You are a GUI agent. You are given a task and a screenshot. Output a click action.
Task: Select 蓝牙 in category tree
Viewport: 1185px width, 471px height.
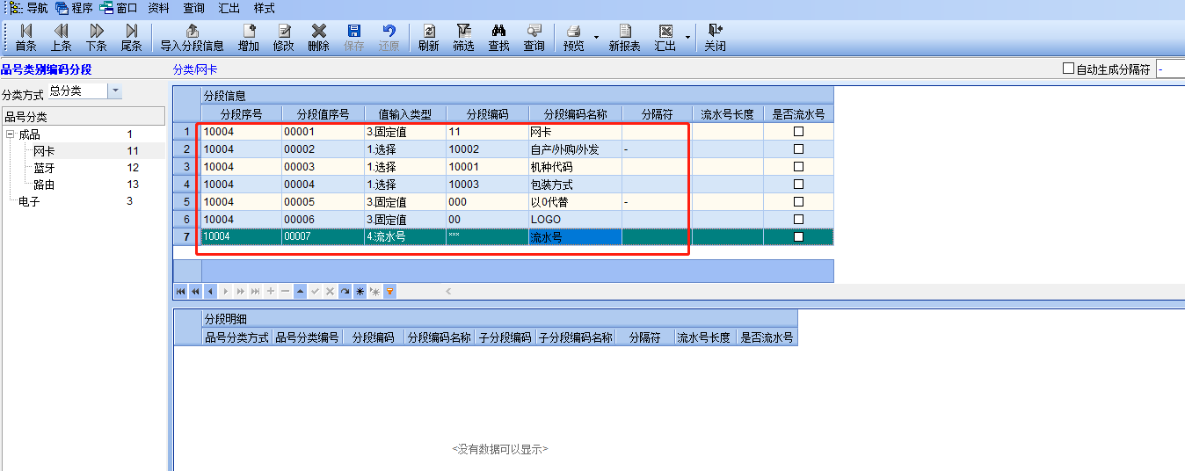point(44,168)
